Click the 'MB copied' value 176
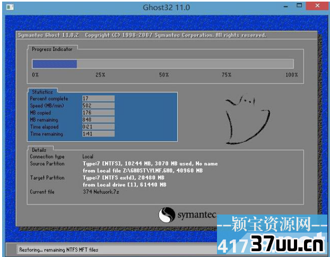Screen dimensions: 330x257 click(x=98, y=113)
